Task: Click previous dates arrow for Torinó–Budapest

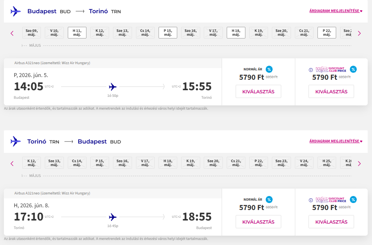Action: pyautogui.click(x=12, y=163)
